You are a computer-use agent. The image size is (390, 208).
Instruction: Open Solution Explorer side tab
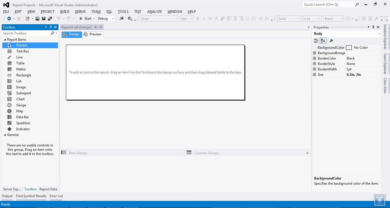point(385,37)
